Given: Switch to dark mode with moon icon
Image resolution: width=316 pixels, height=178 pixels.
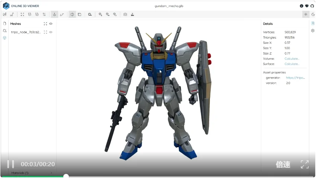Looking at the screenshot, I should tap(313, 14).
